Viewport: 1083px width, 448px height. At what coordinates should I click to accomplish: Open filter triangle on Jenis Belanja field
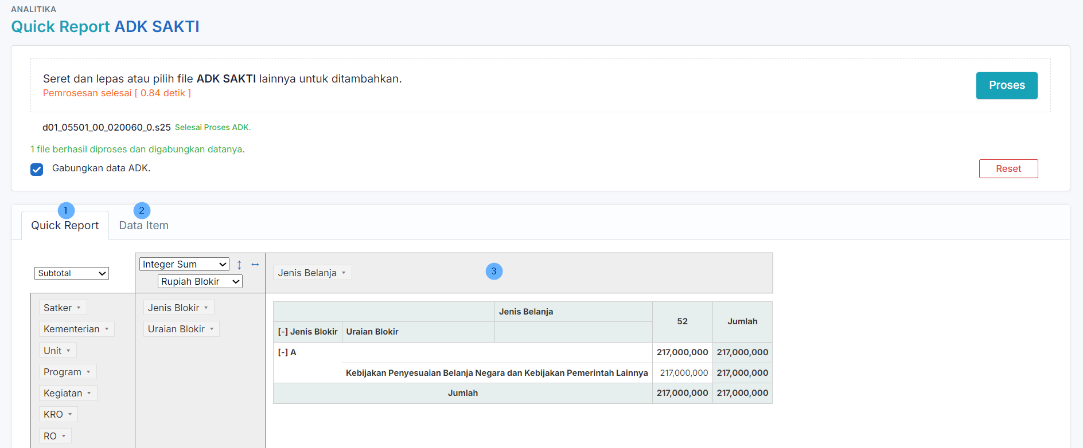pos(344,273)
